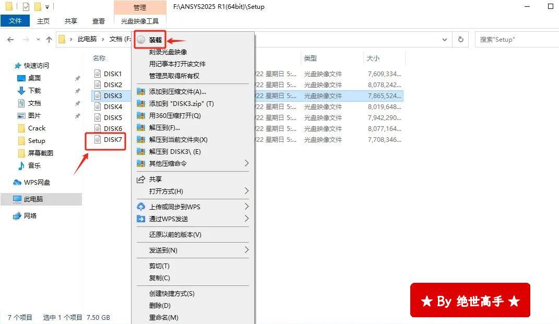
Task: Choose 刻录光盘映像 from the context menu
Action: [168, 52]
